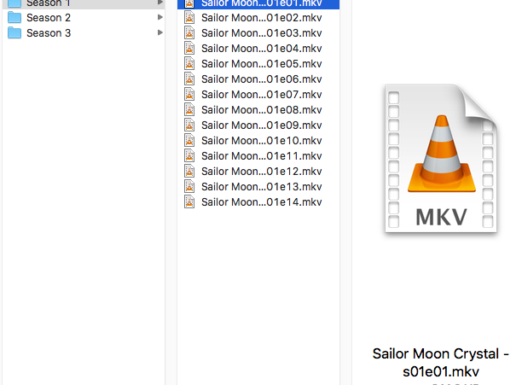Click the VLC file icon for 01e08.mkv
The image size is (522, 385).
(x=189, y=109)
